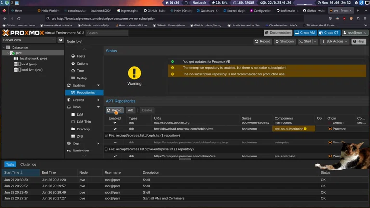Open ZFS page

[79, 136]
